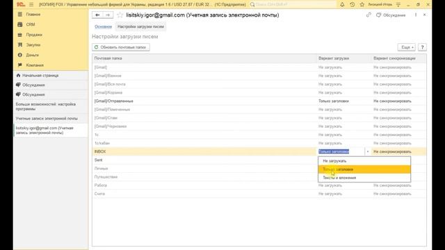Select the Работа folder row

point(259,185)
